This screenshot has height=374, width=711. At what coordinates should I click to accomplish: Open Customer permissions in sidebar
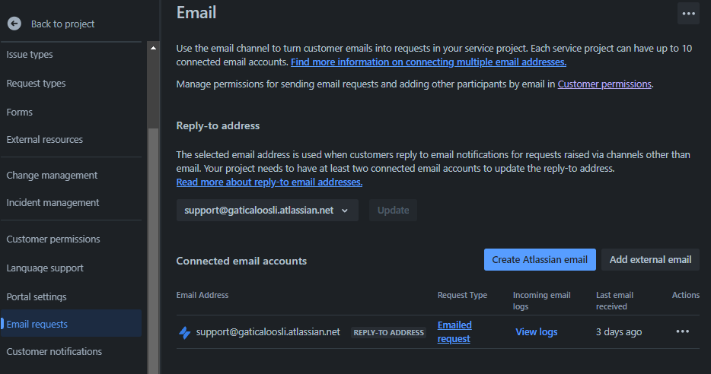(53, 239)
